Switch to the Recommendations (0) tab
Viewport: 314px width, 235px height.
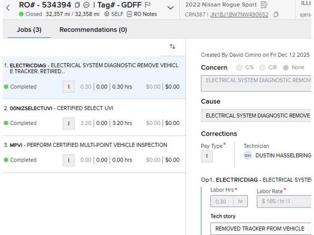coord(93,30)
